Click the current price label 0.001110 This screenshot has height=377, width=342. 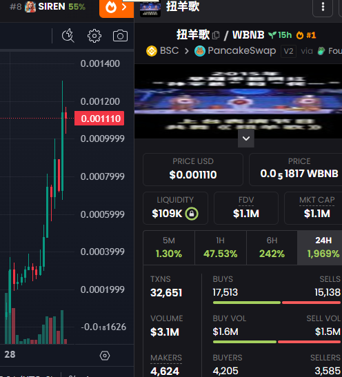pos(99,119)
